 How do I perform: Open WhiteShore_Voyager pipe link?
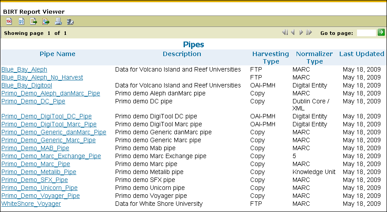tap(31, 204)
